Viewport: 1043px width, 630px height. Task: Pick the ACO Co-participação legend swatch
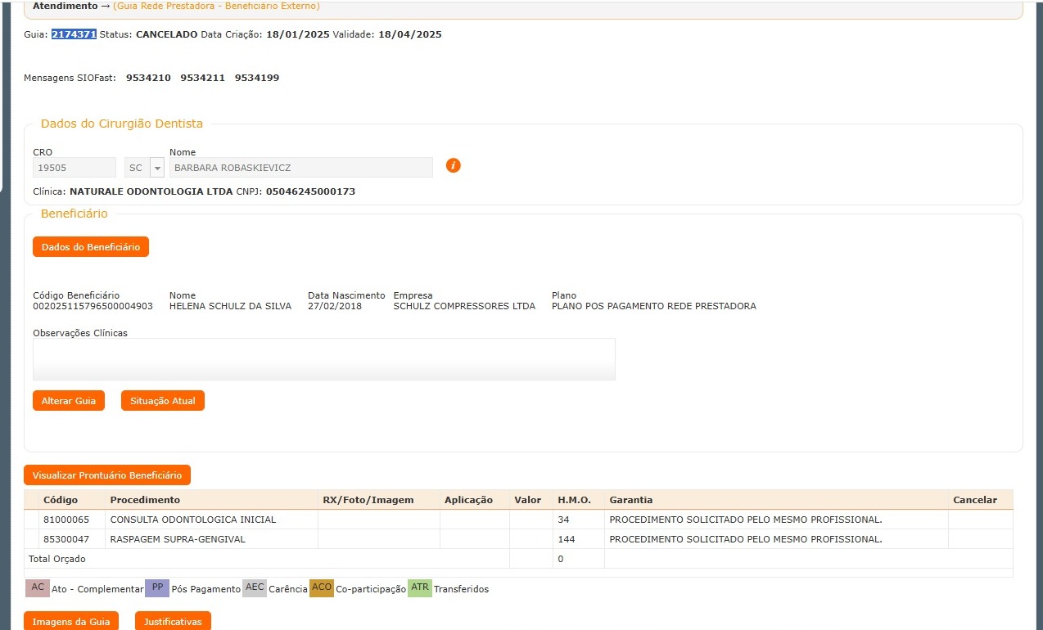322,588
